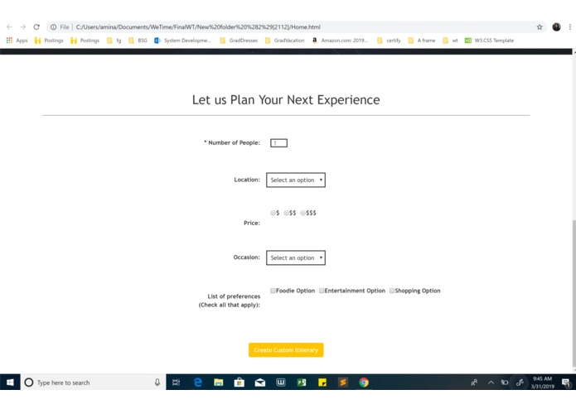The height and width of the screenshot is (409, 576).
Task: Open the Chrome profile avatar
Action: tap(556, 26)
